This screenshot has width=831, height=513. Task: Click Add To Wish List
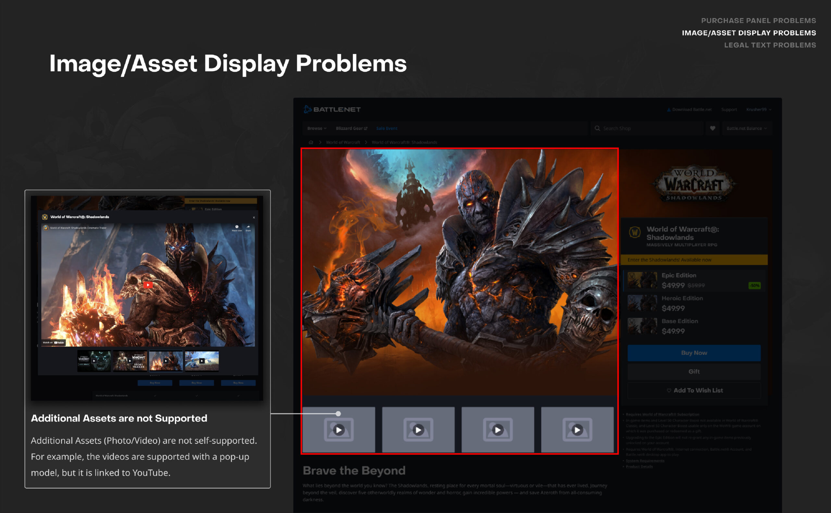(694, 390)
